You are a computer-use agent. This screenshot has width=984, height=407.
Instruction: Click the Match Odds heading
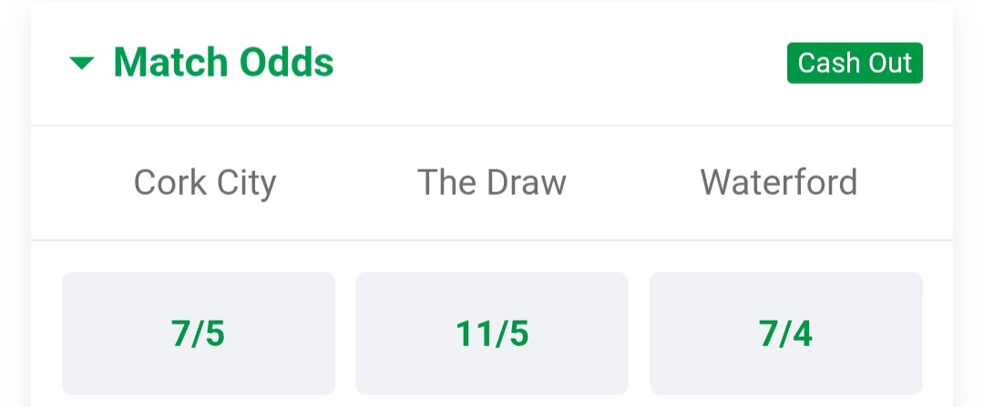pos(223,63)
